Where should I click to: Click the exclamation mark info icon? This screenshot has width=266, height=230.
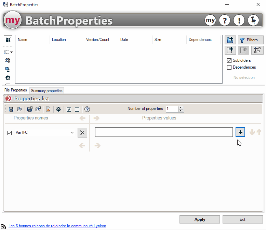pyautogui.click(x=239, y=20)
